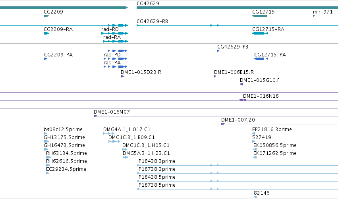Select the DME1-015D23.R marker
338x199 pixels.
click(x=122, y=76)
